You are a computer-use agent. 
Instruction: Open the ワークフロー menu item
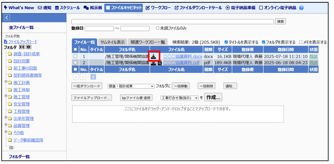pos(159,8)
